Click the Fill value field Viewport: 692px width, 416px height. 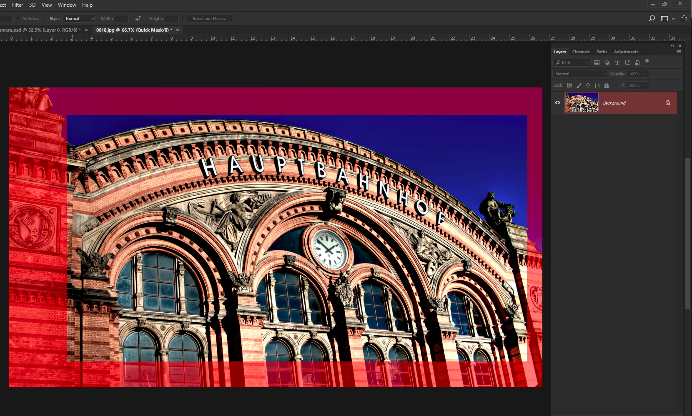[x=634, y=85]
